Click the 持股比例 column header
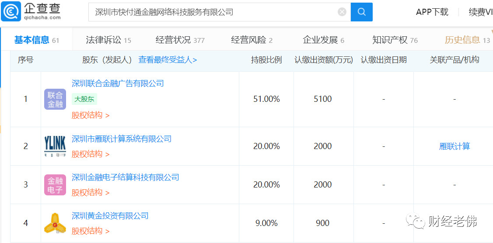Screen dimensions: 493x243 (266, 60)
